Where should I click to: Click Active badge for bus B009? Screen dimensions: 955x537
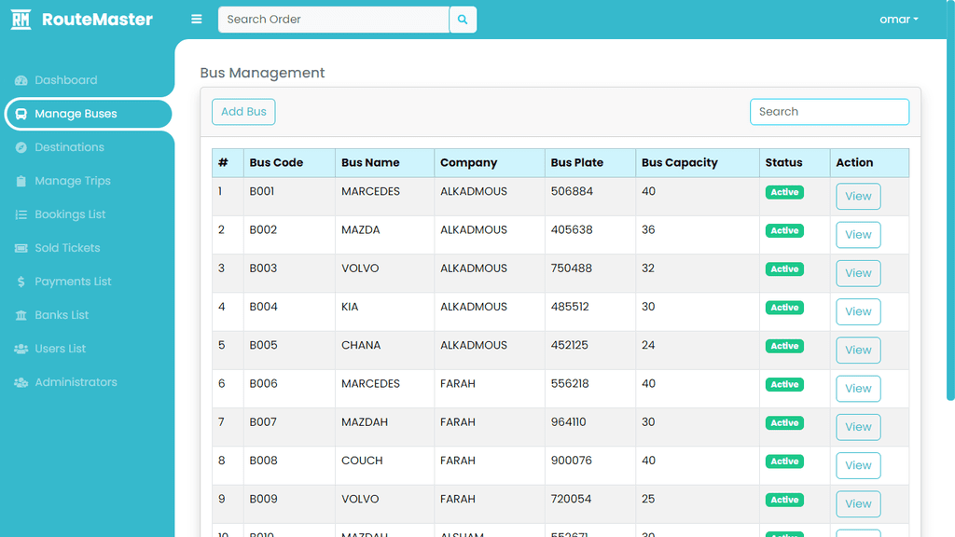[x=784, y=500]
